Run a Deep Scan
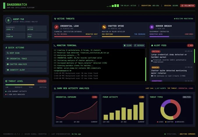Image resolution: width=198 pixels, height=137 pixels. click(x=26, y=53)
